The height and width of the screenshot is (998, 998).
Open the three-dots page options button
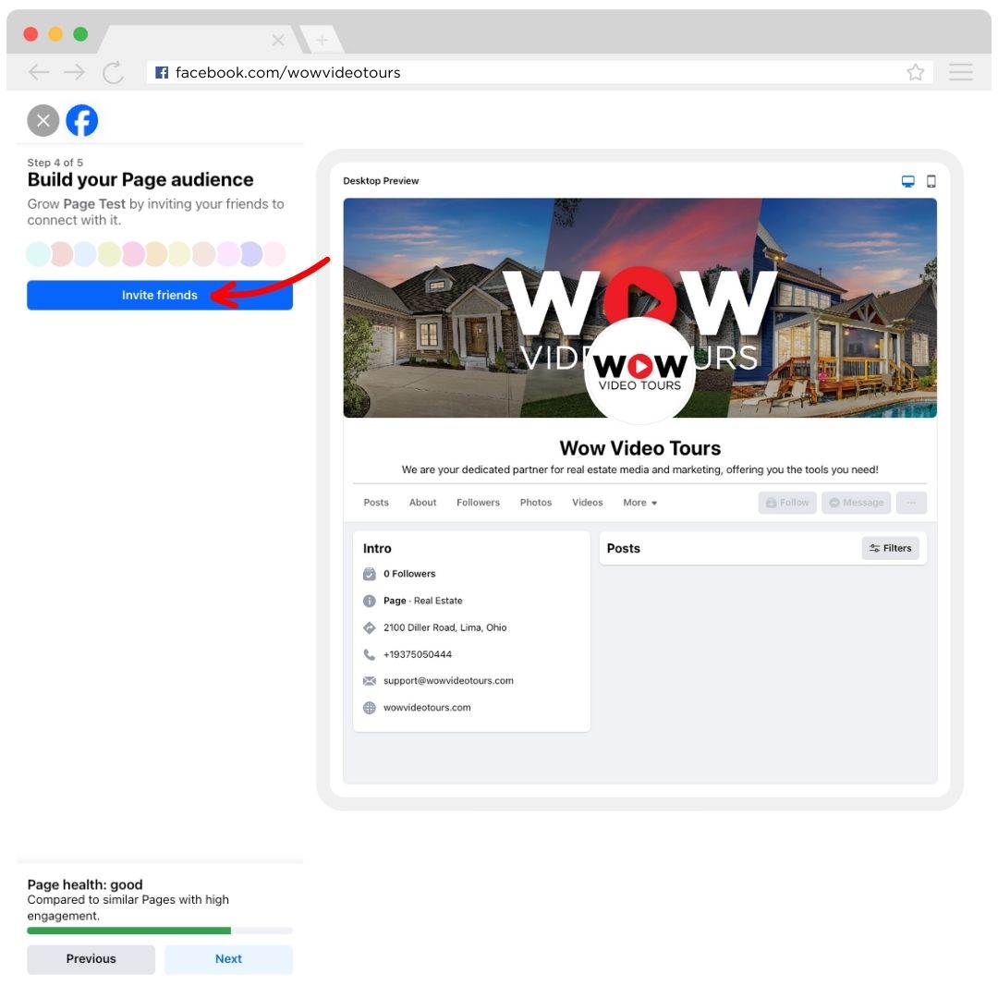point(911,503)
